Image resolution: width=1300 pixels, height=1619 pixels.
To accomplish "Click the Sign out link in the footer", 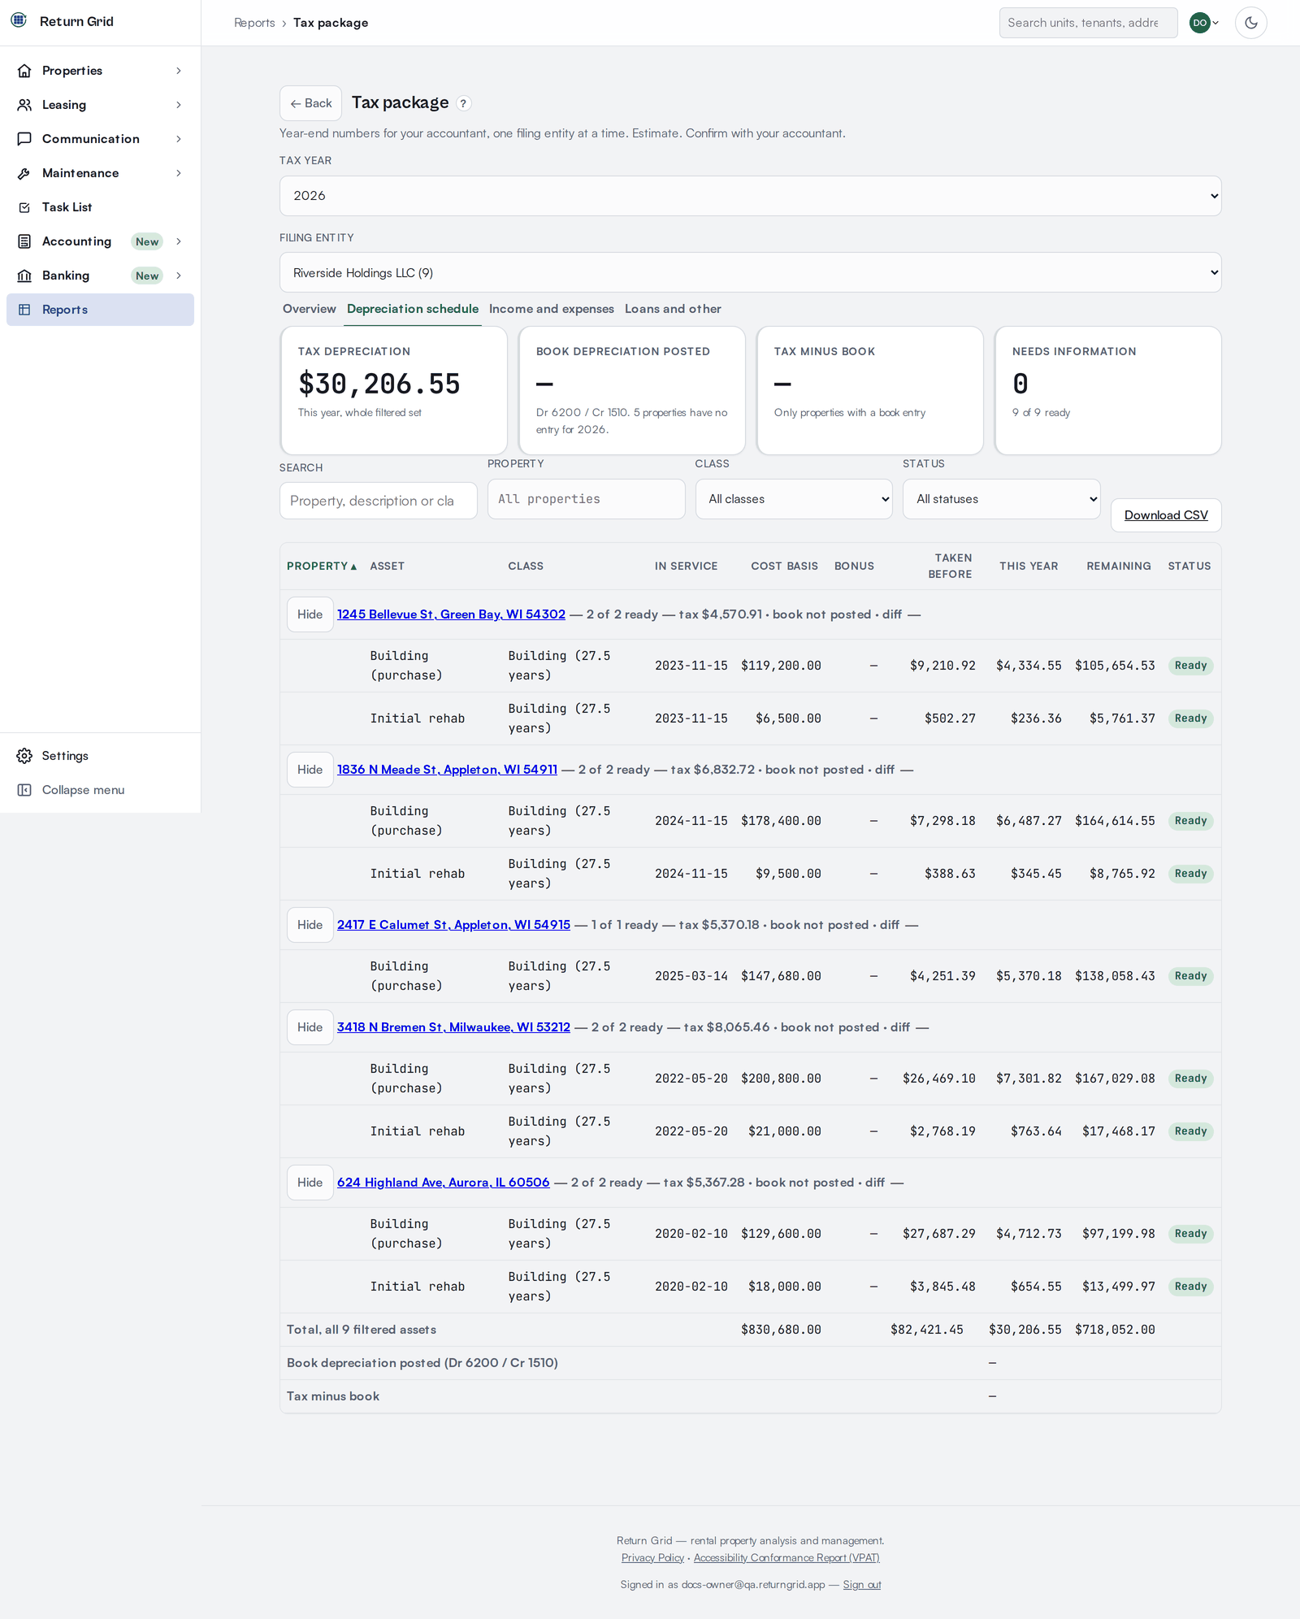I will coord(861,1584).
